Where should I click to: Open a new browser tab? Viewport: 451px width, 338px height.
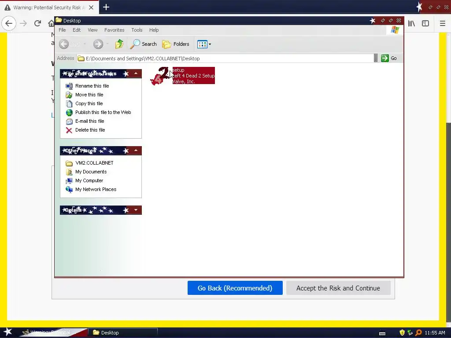click(x=106, y=7)
